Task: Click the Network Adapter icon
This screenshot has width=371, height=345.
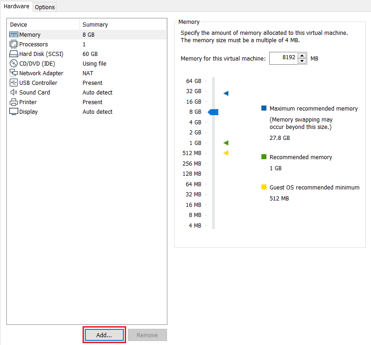Action: tap(13, 73)
